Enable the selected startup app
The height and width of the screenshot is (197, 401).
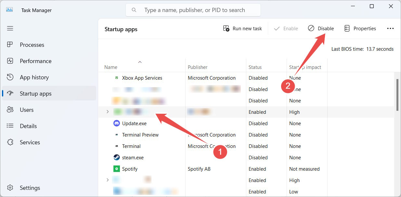[286, 28]
